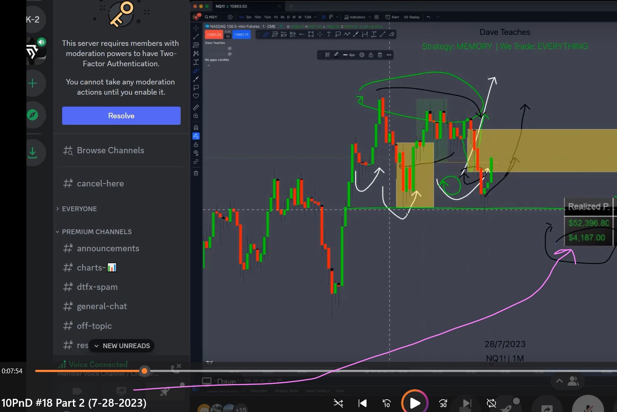The width and height of the screenshot is (617, 412).
Task: Select callout tool in favorites toolbar
Action: 338,34
